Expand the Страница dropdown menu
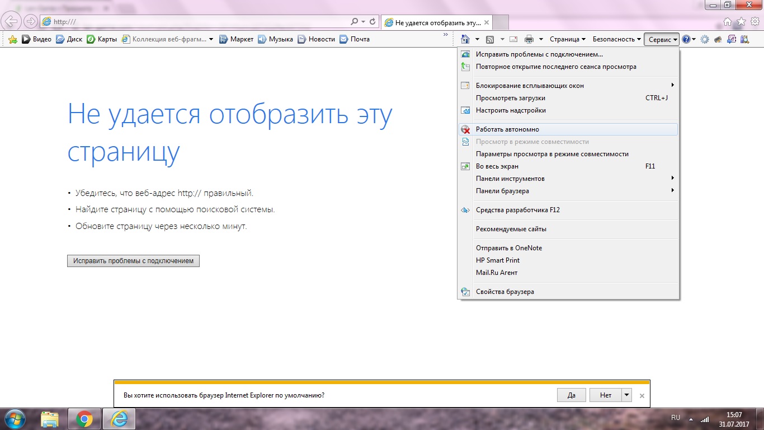This screenshot has height=430, width=764. [567, 39]
